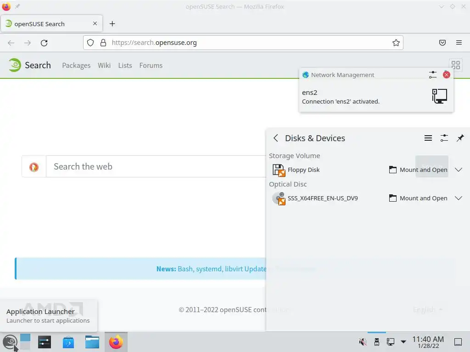This screenshot has width=470, height=352.
Task: Click the Show Desktop icon in the taskbar
Action: [x=458, y=342]
